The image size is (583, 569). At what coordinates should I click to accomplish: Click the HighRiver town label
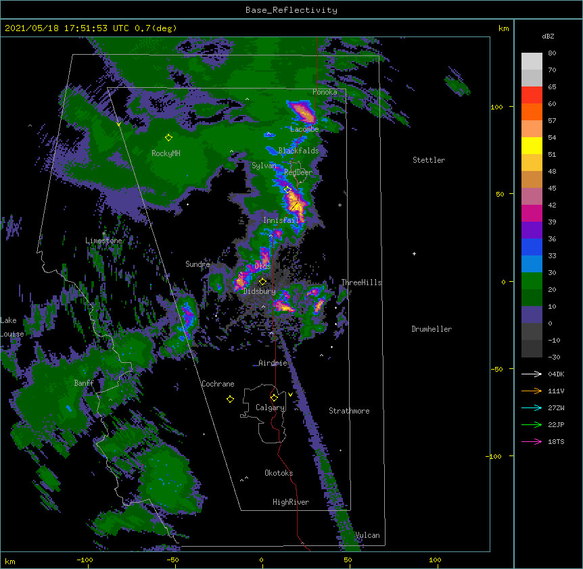pos(291,502)
